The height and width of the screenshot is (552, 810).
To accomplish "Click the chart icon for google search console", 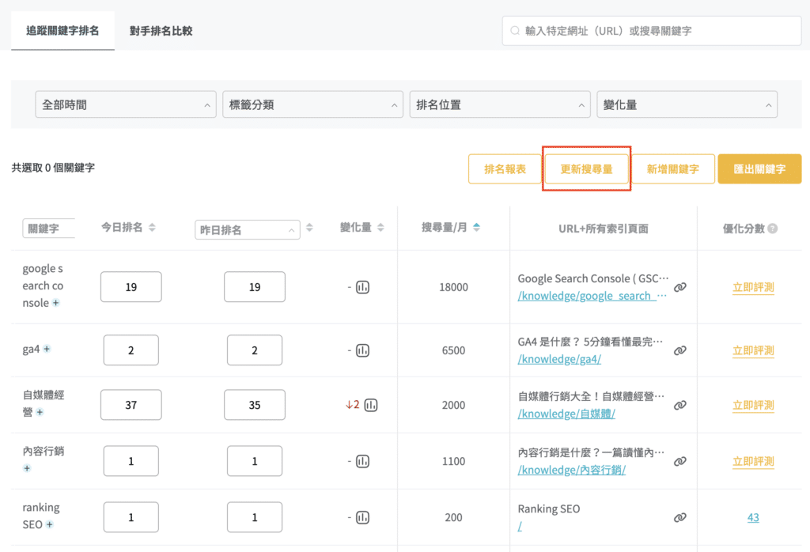I will [363, 287].
